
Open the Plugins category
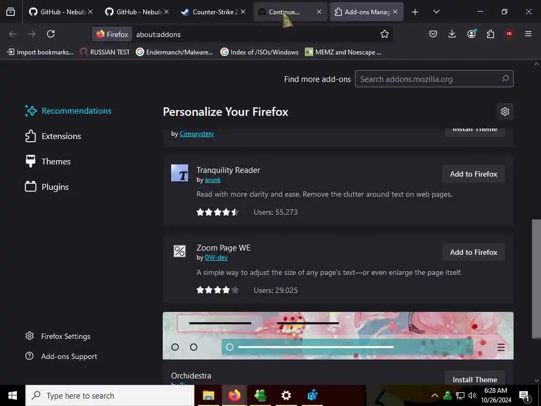click(47, 187)
